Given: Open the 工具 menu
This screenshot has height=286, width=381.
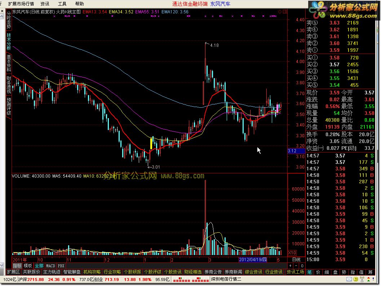Looking at the screenshot, I should pyautogui.click(x=62, y=4).
